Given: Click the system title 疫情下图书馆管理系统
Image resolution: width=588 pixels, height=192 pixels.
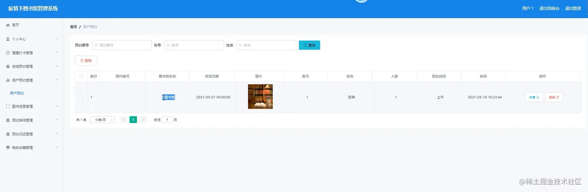Looking at the screenshot, I should [x=33, y=9].
